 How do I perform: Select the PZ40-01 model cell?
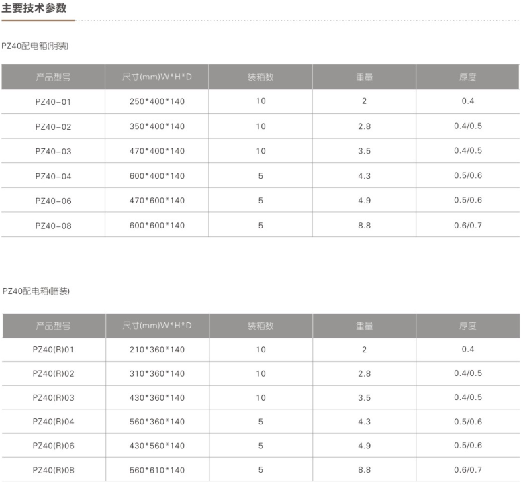pyautogui.click(x=53, y=102)
